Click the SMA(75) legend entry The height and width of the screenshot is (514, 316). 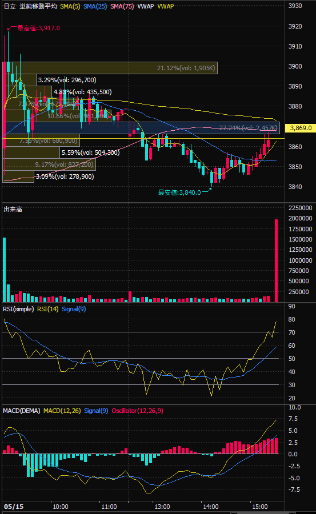pyautogui.click(x=122, y=6)
